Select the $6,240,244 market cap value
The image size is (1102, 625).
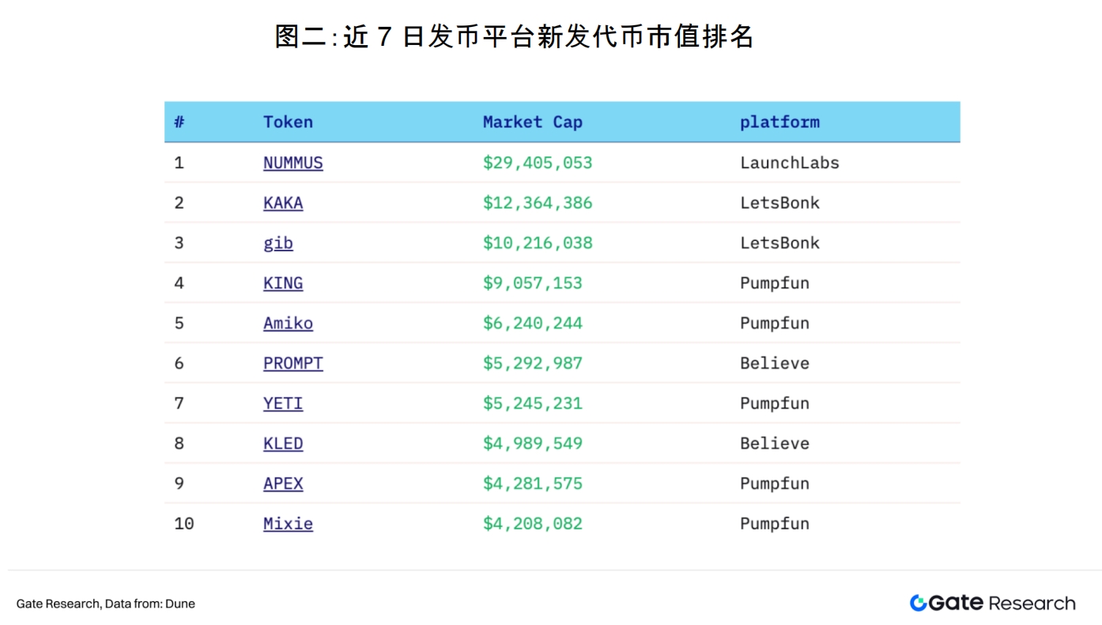pos(532,323)
